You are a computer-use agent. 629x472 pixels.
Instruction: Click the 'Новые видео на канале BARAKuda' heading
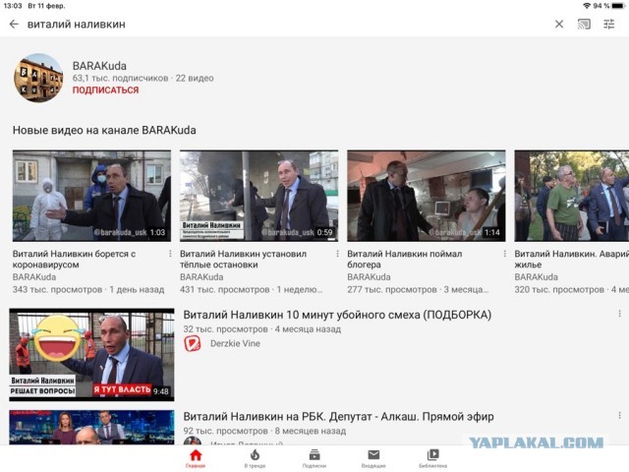click(104, 130)
